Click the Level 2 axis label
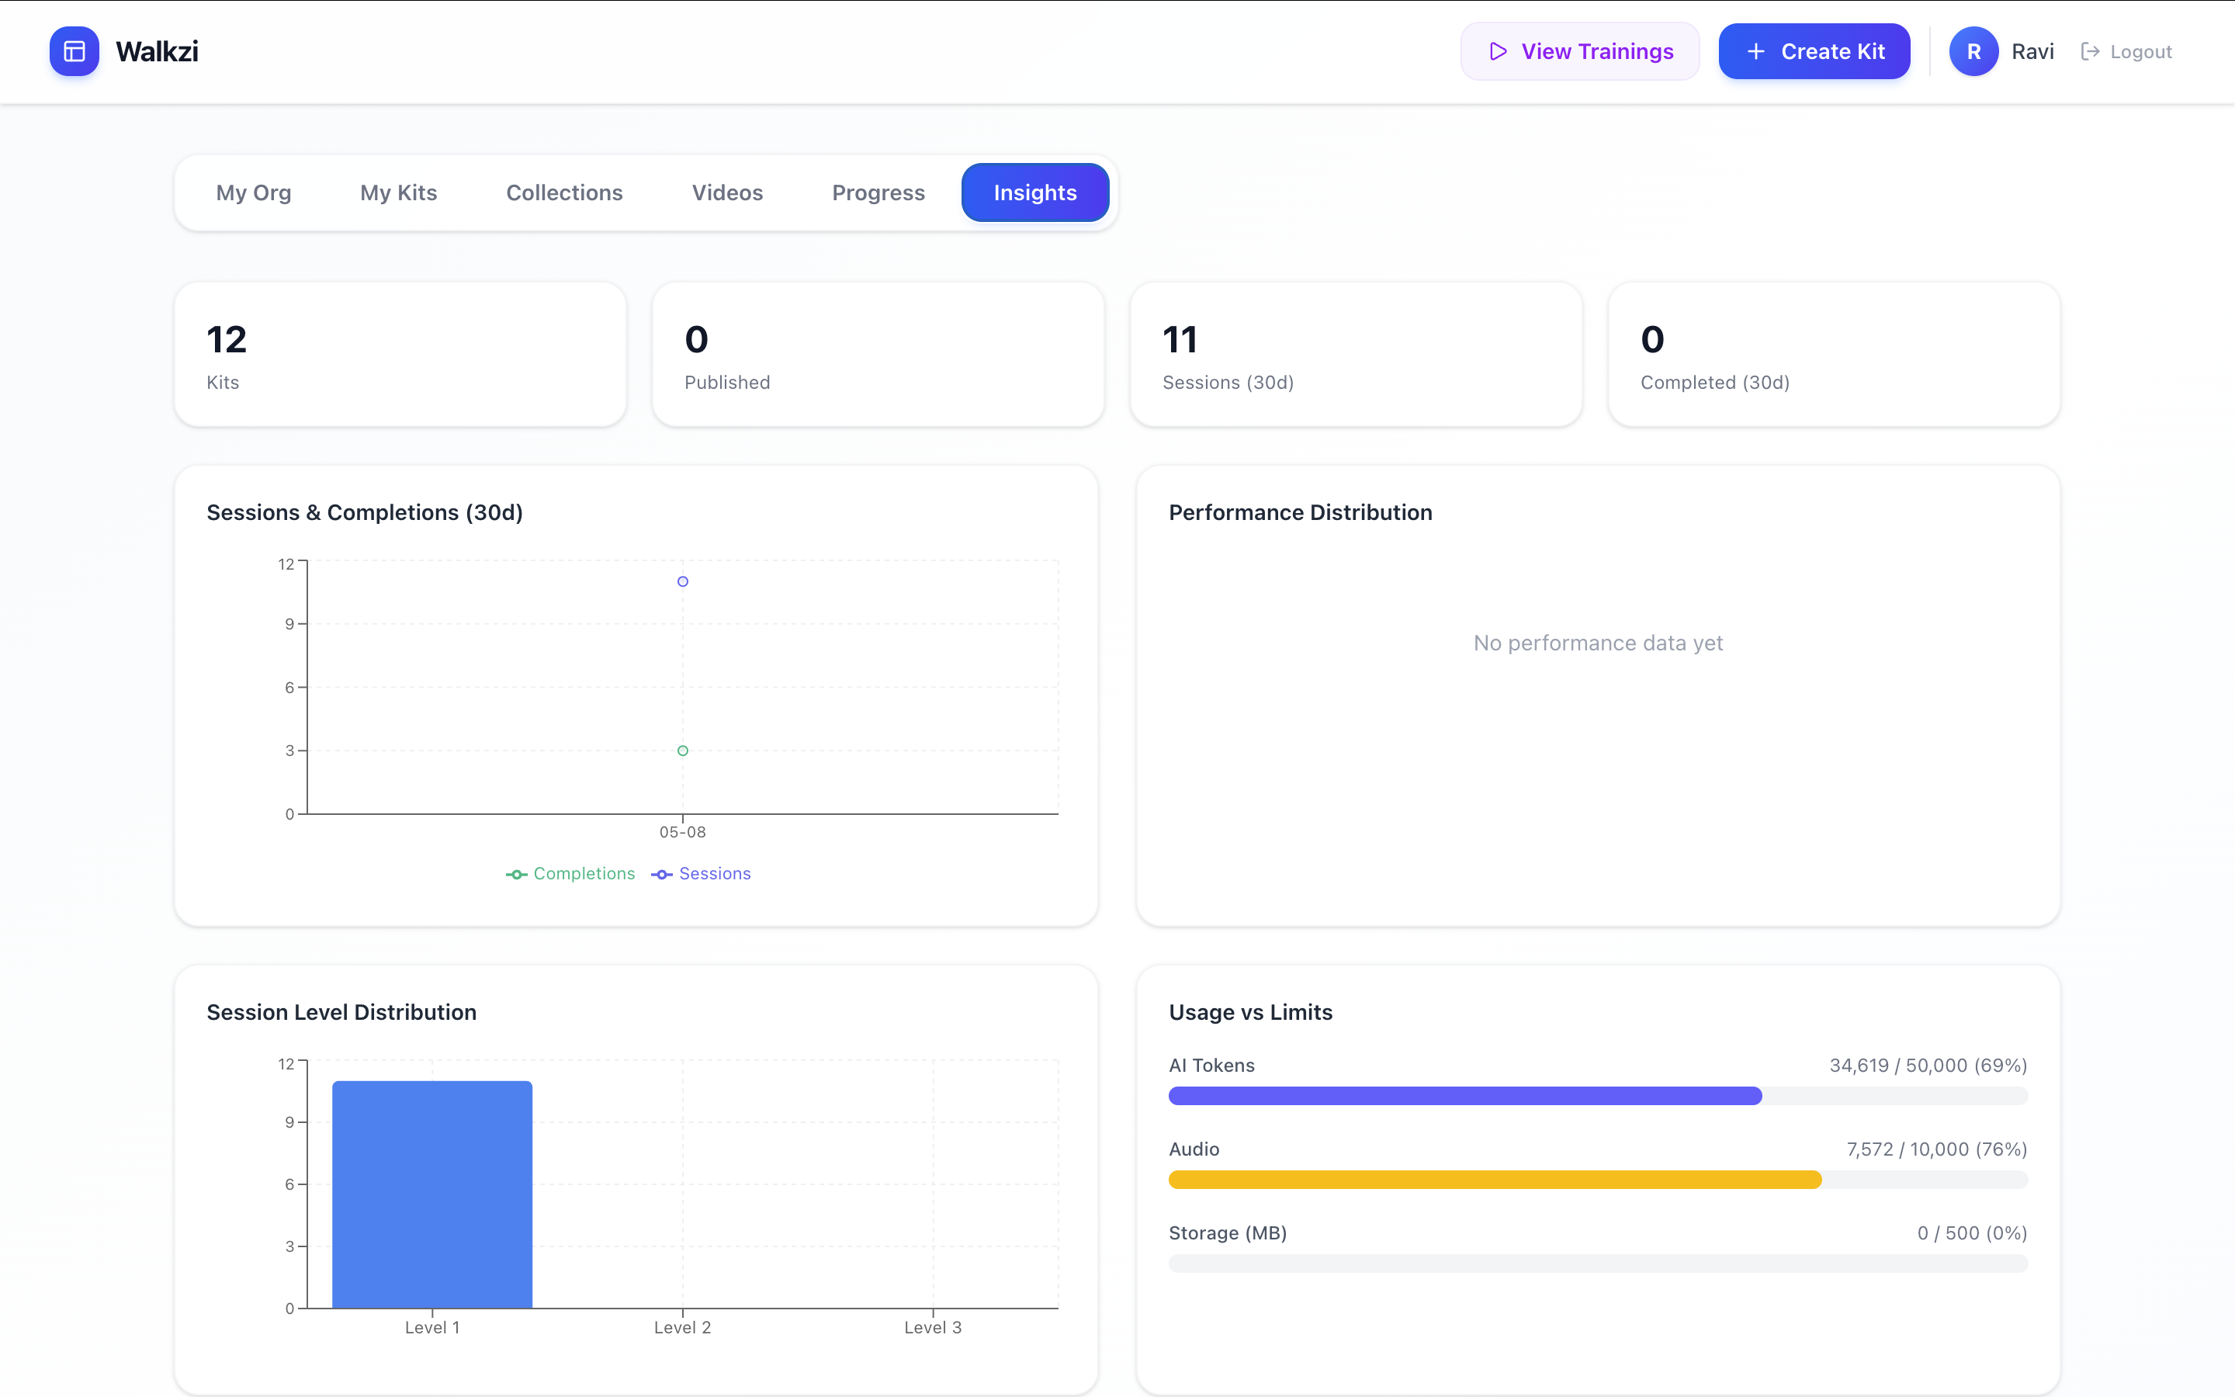 [682, 1328]
